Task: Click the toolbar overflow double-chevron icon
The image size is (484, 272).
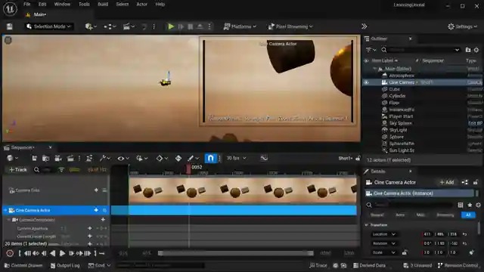Action: pos(365,26)
